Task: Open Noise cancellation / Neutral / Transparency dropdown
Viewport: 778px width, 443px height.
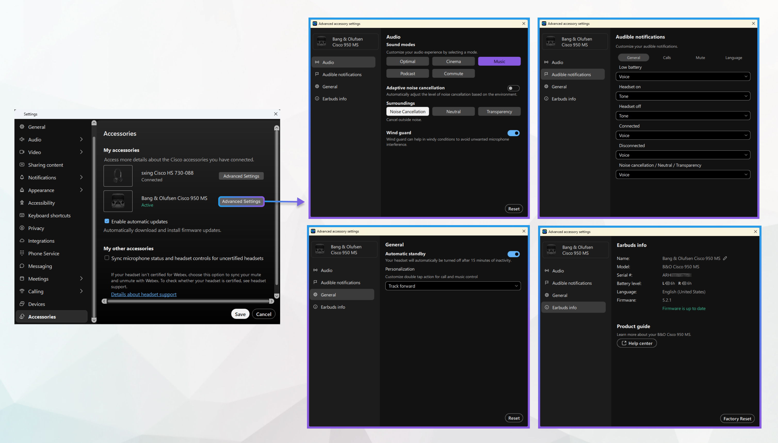Action: pyautogui.click(x=683, y=175)
